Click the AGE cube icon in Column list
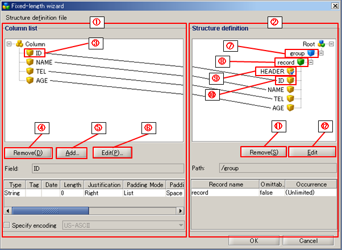The image size is (342, 250). coord(30,81)
